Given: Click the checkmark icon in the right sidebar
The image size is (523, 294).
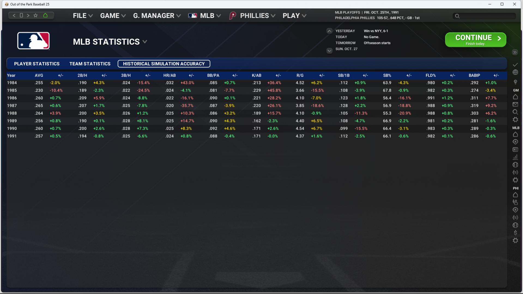Looking at the screenshot, I should point(515,65).
